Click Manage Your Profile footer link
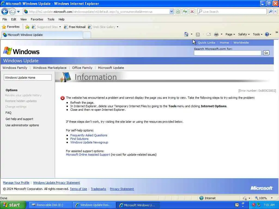The height and width of the screenshot is (209, 279). pyautogui.click(x=16, y=183)
